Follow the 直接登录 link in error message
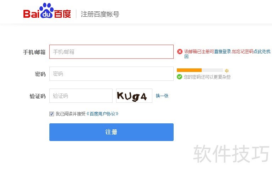The height and width of the screenshot is (174, 272). click(x=222, y=51)
